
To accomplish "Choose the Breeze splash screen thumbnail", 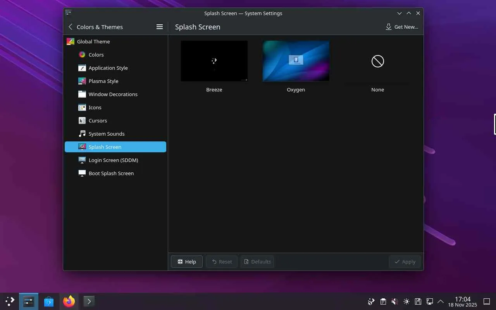I will pyautogui.click(x=214, y=61).
